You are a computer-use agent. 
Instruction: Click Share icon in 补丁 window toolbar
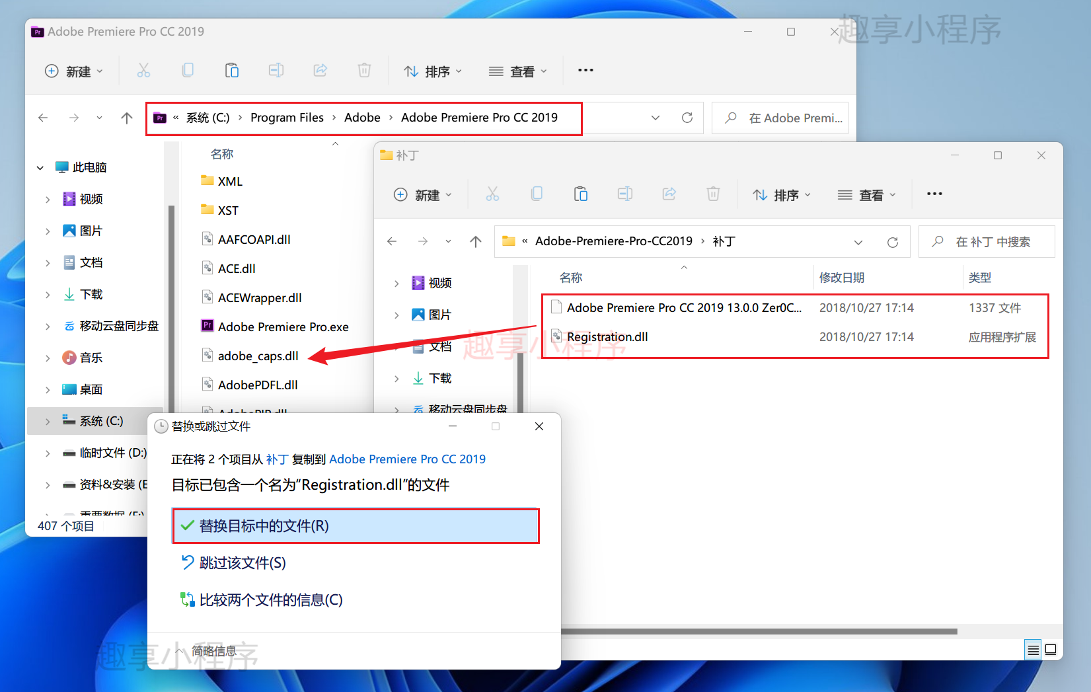(x=669, y=194)
